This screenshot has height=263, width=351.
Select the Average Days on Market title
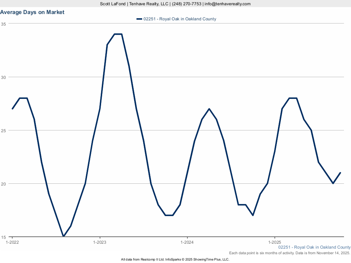[x=32, y=12]
